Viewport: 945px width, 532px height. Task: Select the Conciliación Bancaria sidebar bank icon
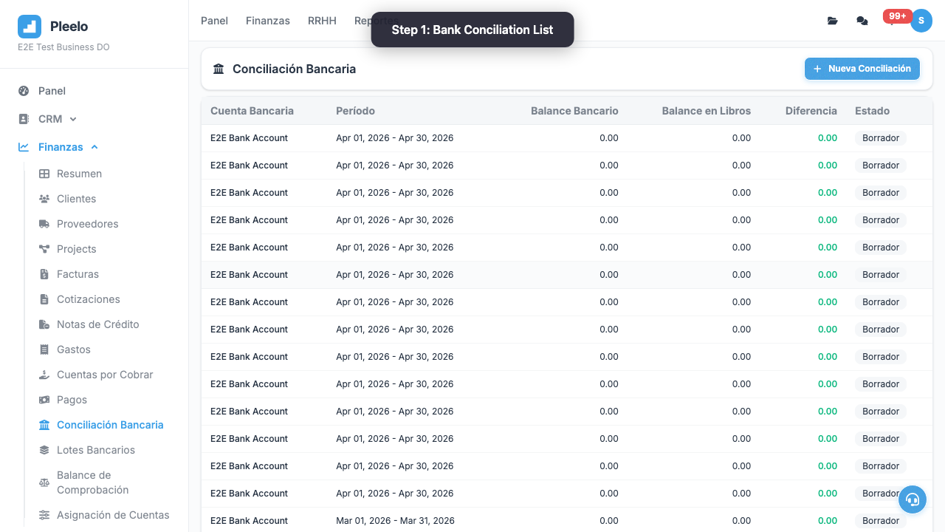point(44,425)
